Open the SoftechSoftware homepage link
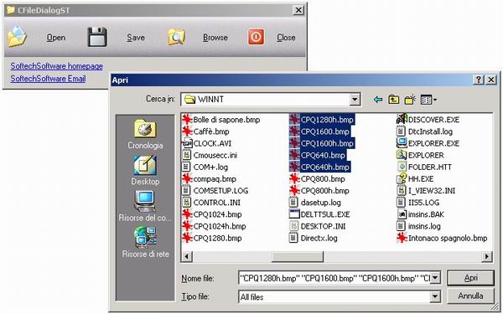 click(x=56, y=66)
